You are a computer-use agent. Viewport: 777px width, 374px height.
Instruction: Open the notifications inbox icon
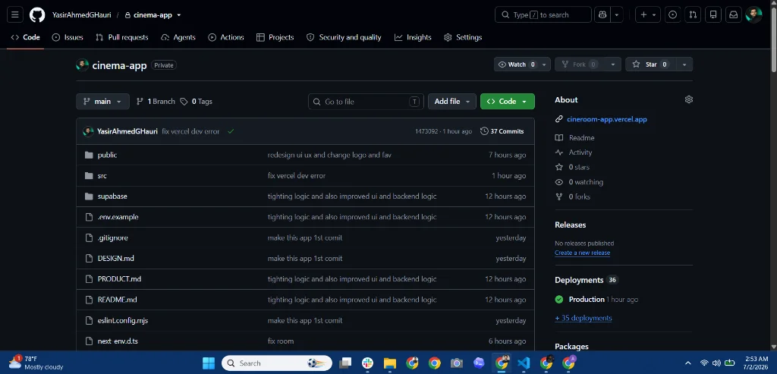click(x=734, y=15)
